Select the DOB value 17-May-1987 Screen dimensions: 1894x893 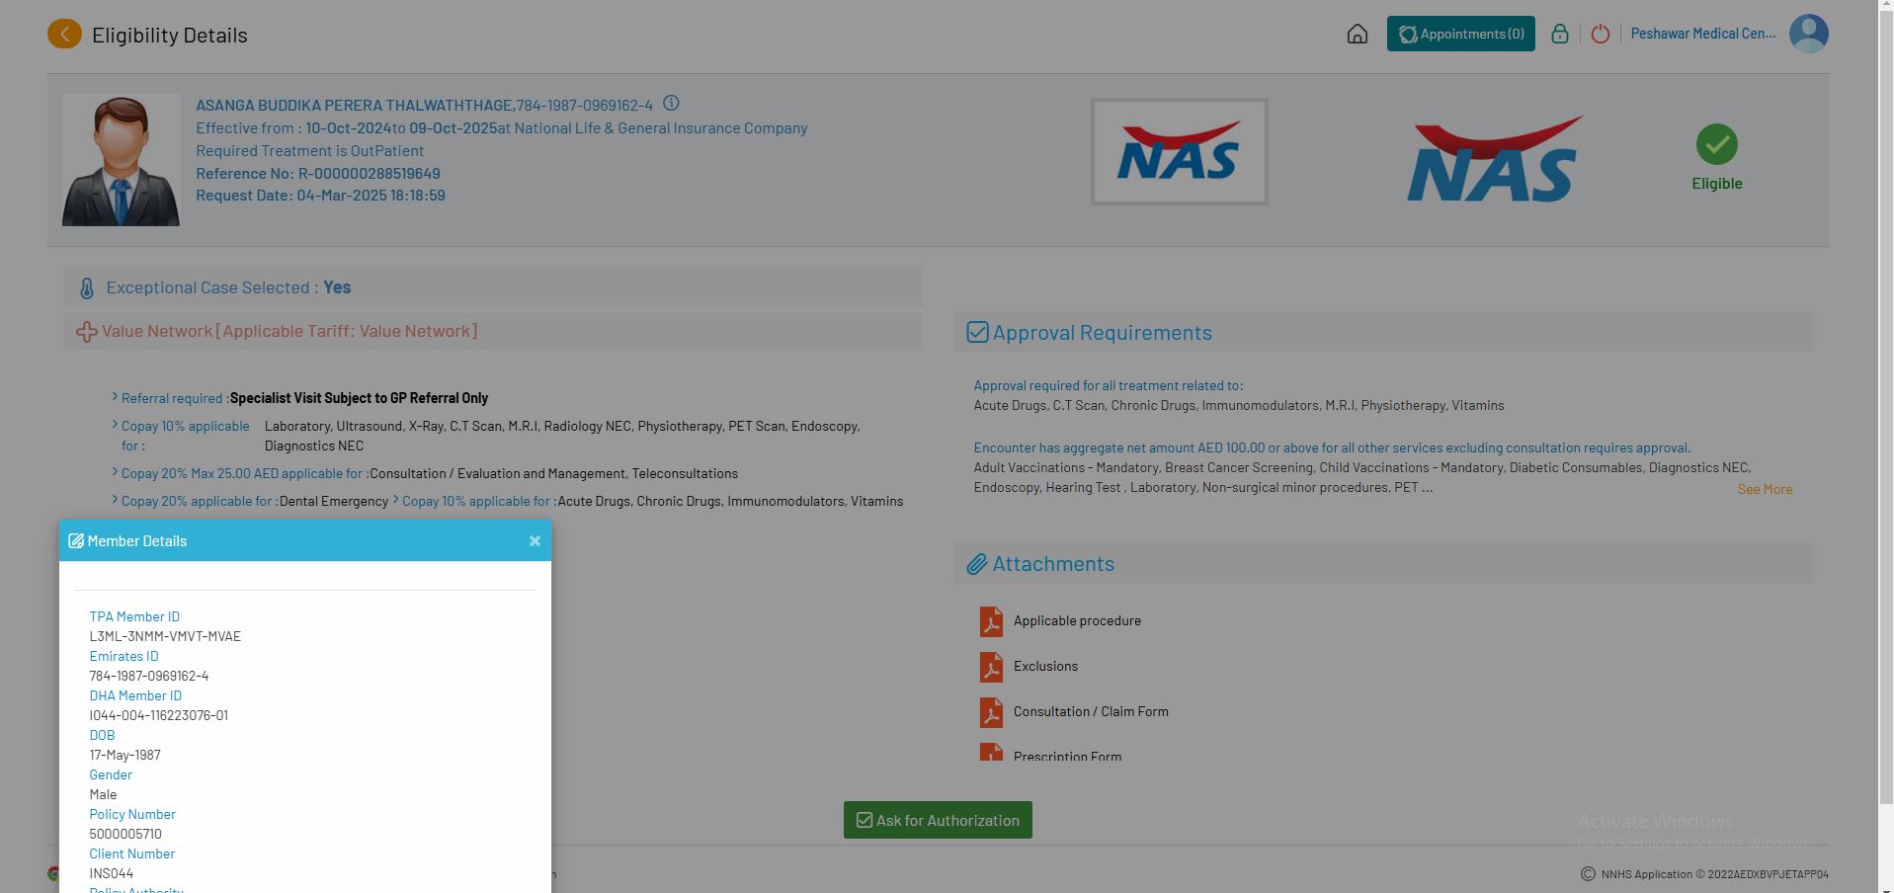(124, 755)
